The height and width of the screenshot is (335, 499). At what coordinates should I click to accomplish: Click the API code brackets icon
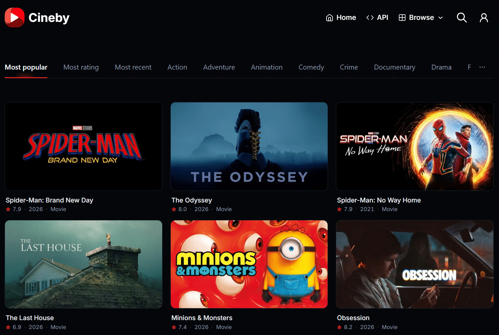click(370, 18)
